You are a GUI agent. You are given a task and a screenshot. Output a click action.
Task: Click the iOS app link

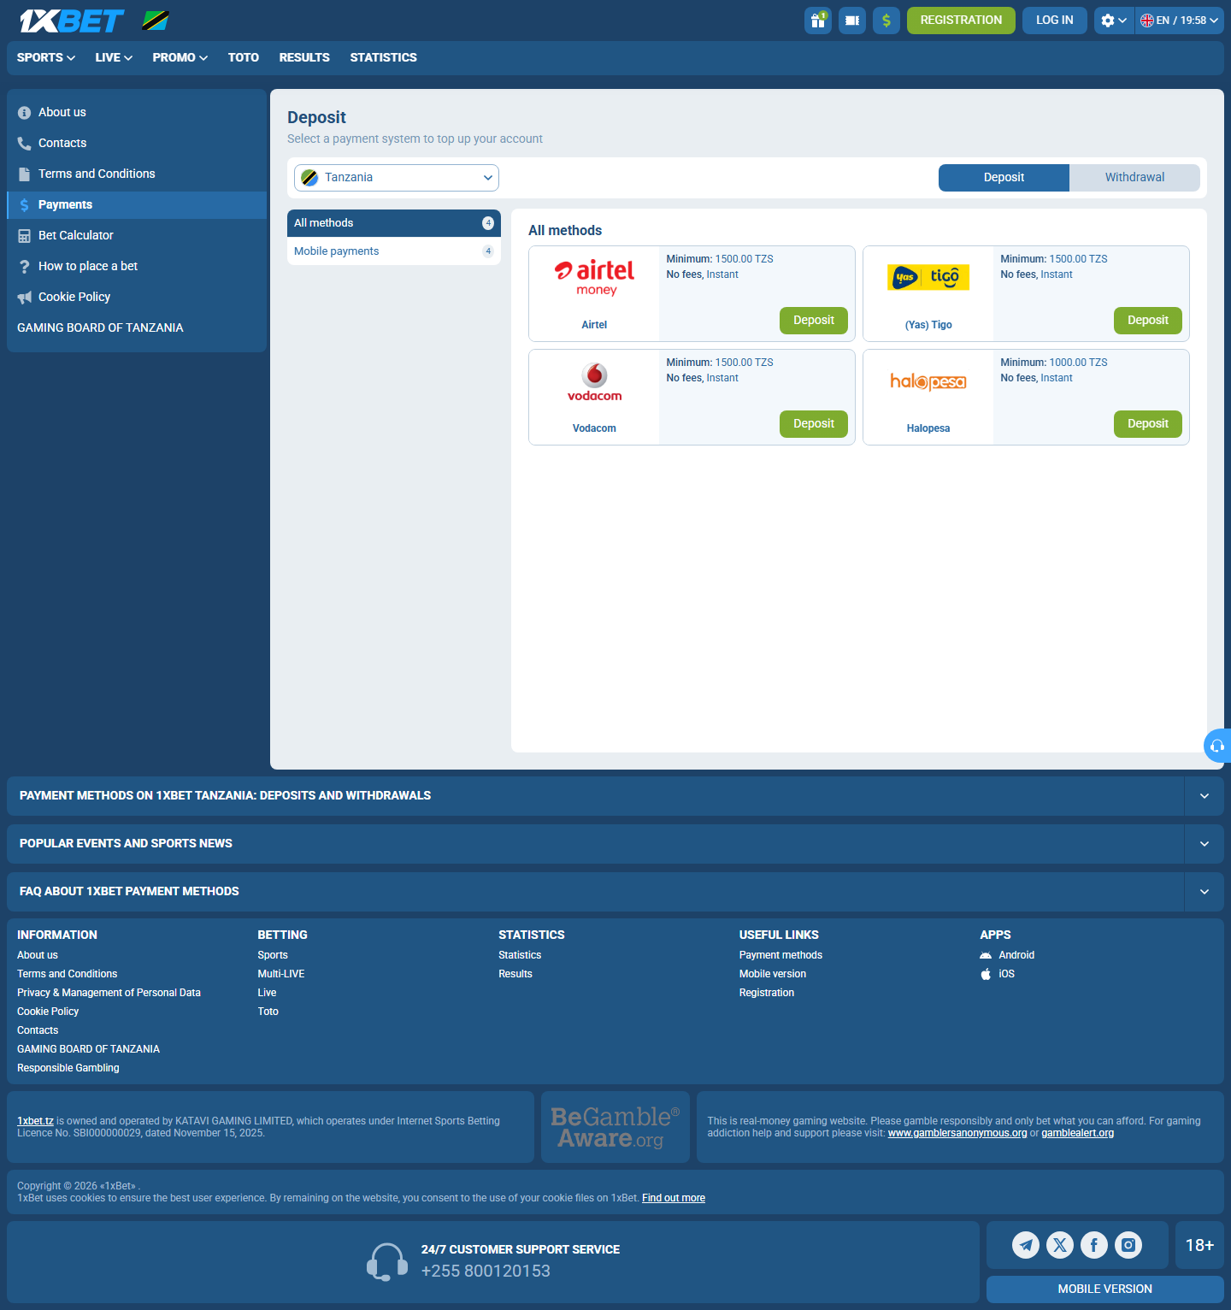(x=998, y=974)
